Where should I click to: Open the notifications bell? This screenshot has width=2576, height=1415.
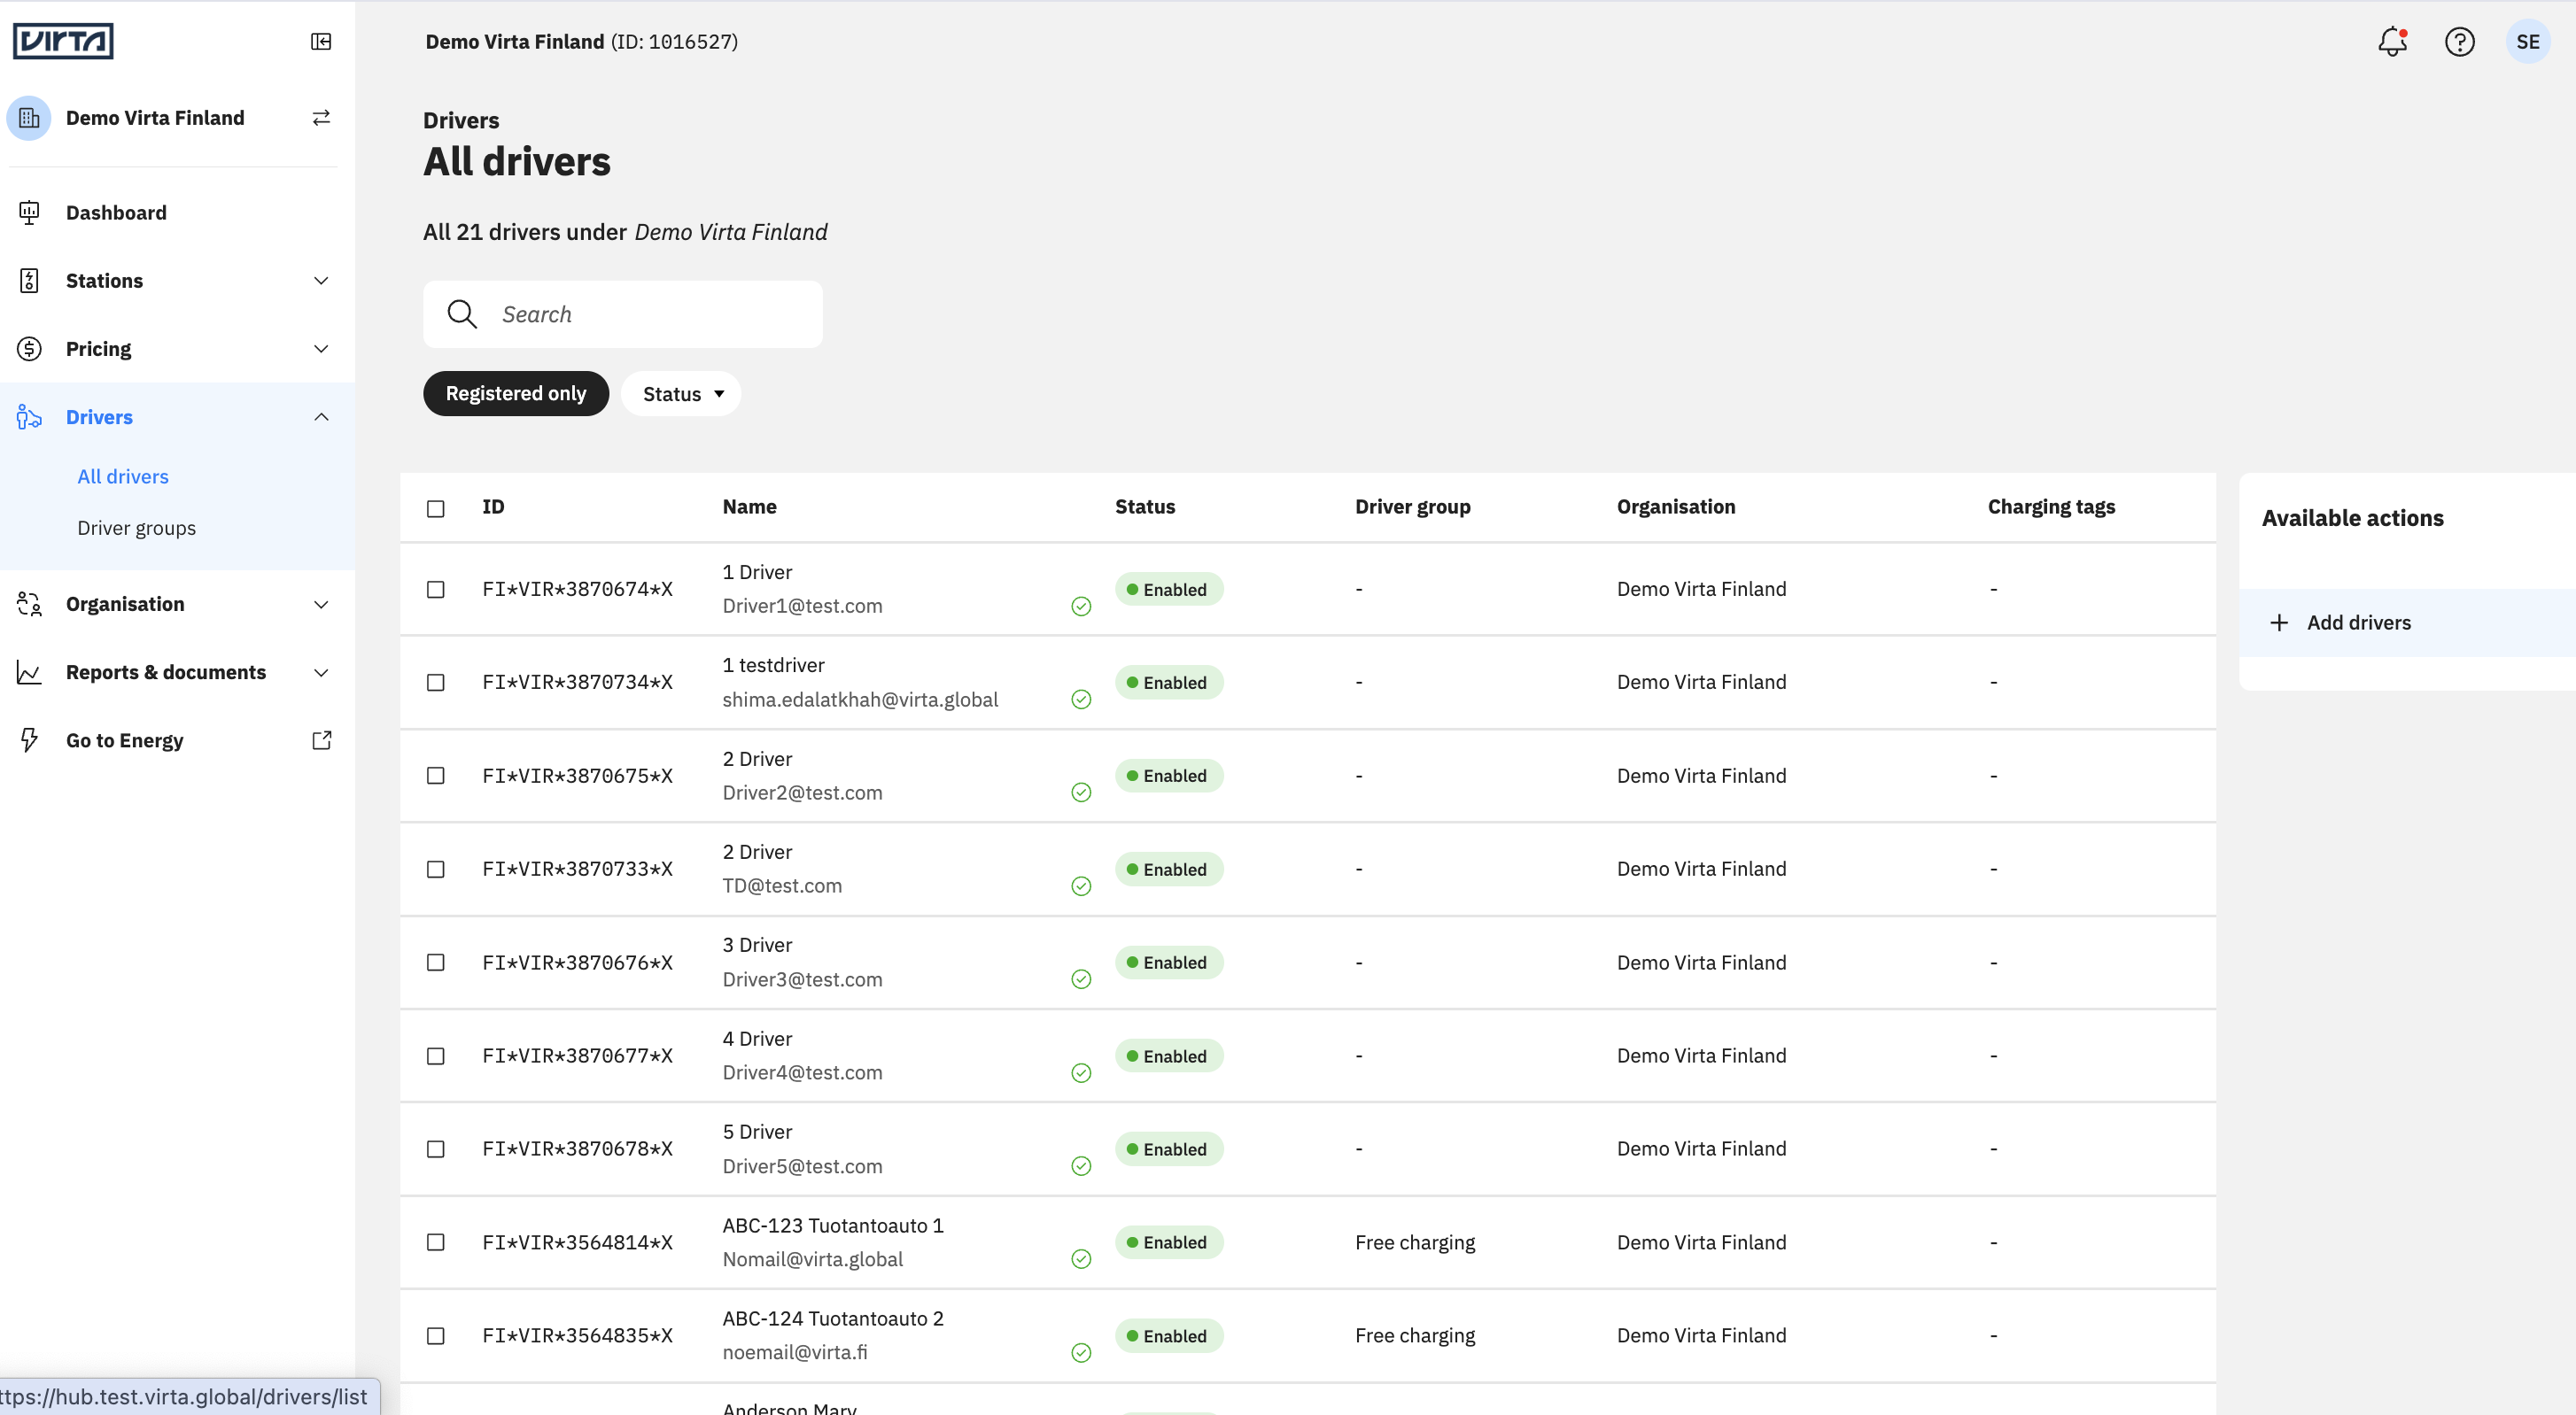[2392, 41]
